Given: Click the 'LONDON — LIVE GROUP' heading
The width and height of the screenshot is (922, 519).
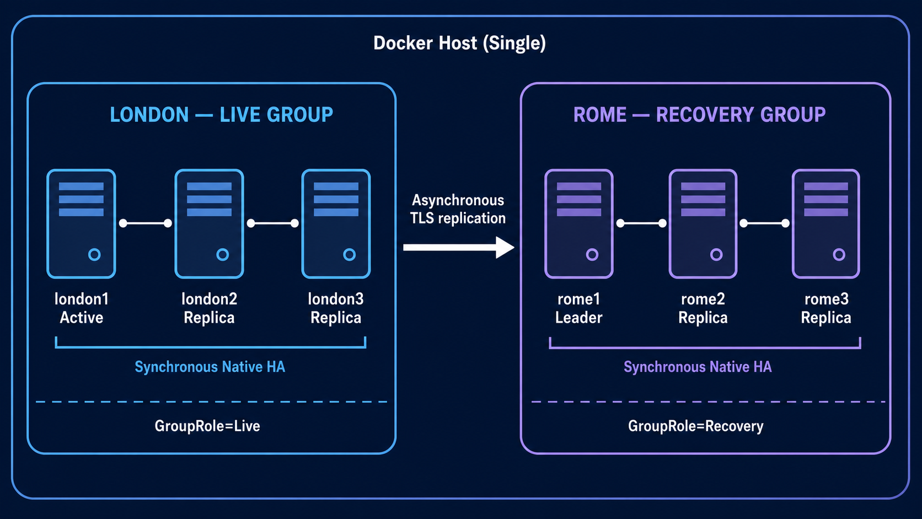Looking at the screenshot, I should pos(221,115).
